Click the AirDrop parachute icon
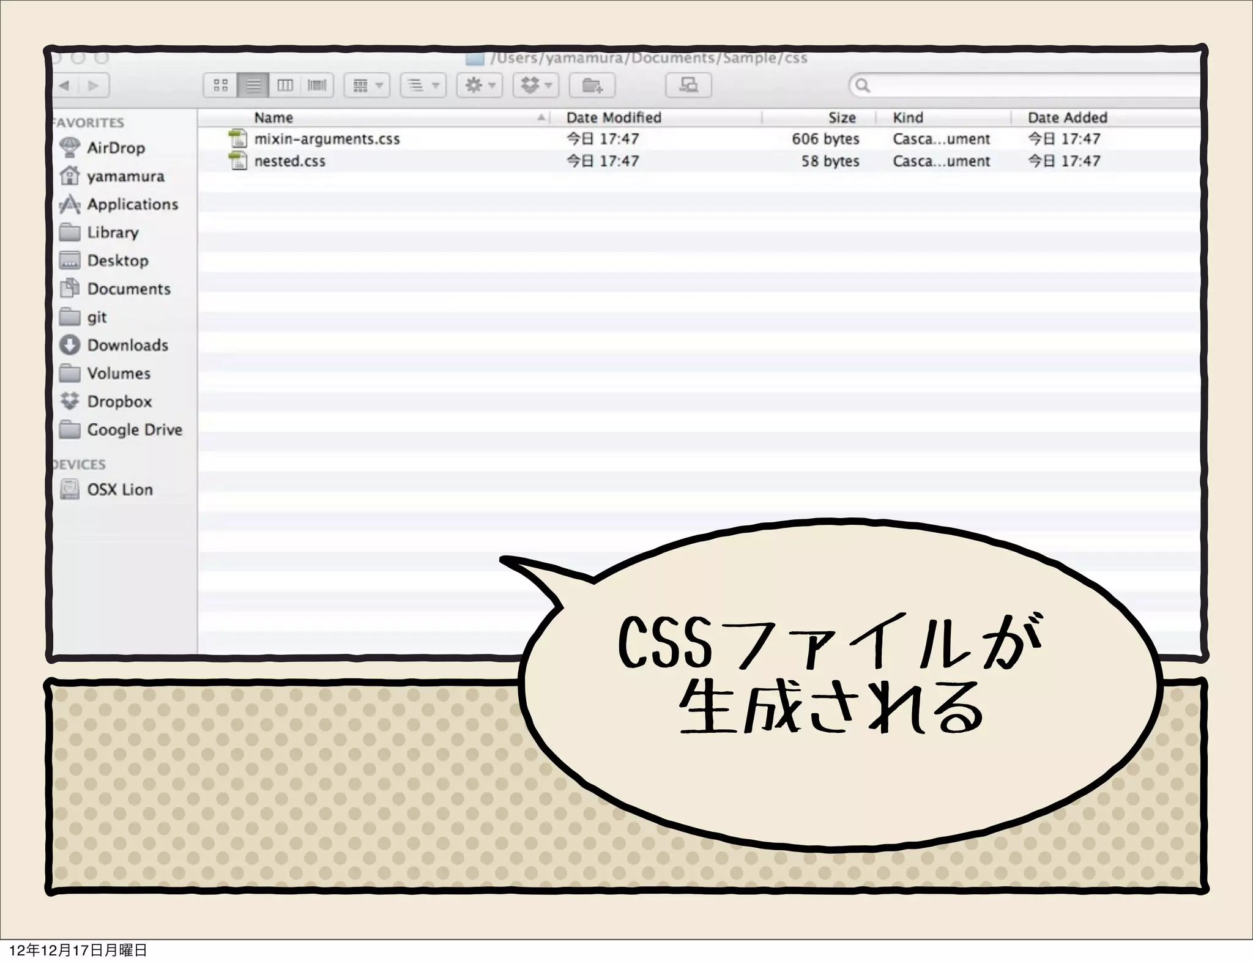The width and height of the screenshot is (1253, 964). 70,147
